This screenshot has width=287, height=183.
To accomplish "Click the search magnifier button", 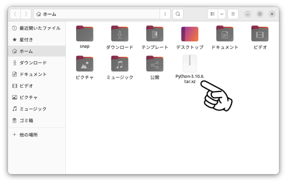I will pyautogui.click(x=178, y=14).
